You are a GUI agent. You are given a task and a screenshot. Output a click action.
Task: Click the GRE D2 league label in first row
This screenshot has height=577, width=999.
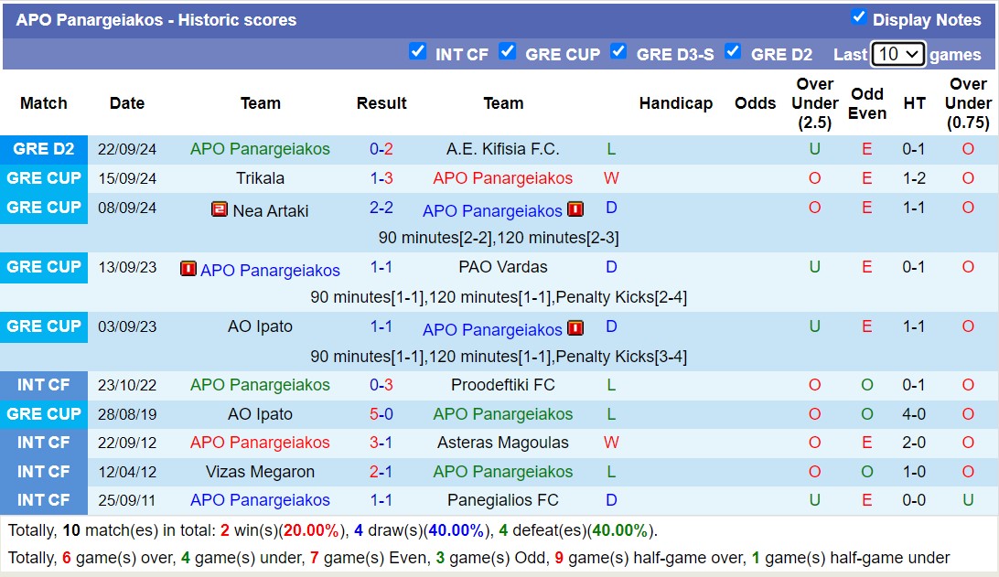pos(44,149)
